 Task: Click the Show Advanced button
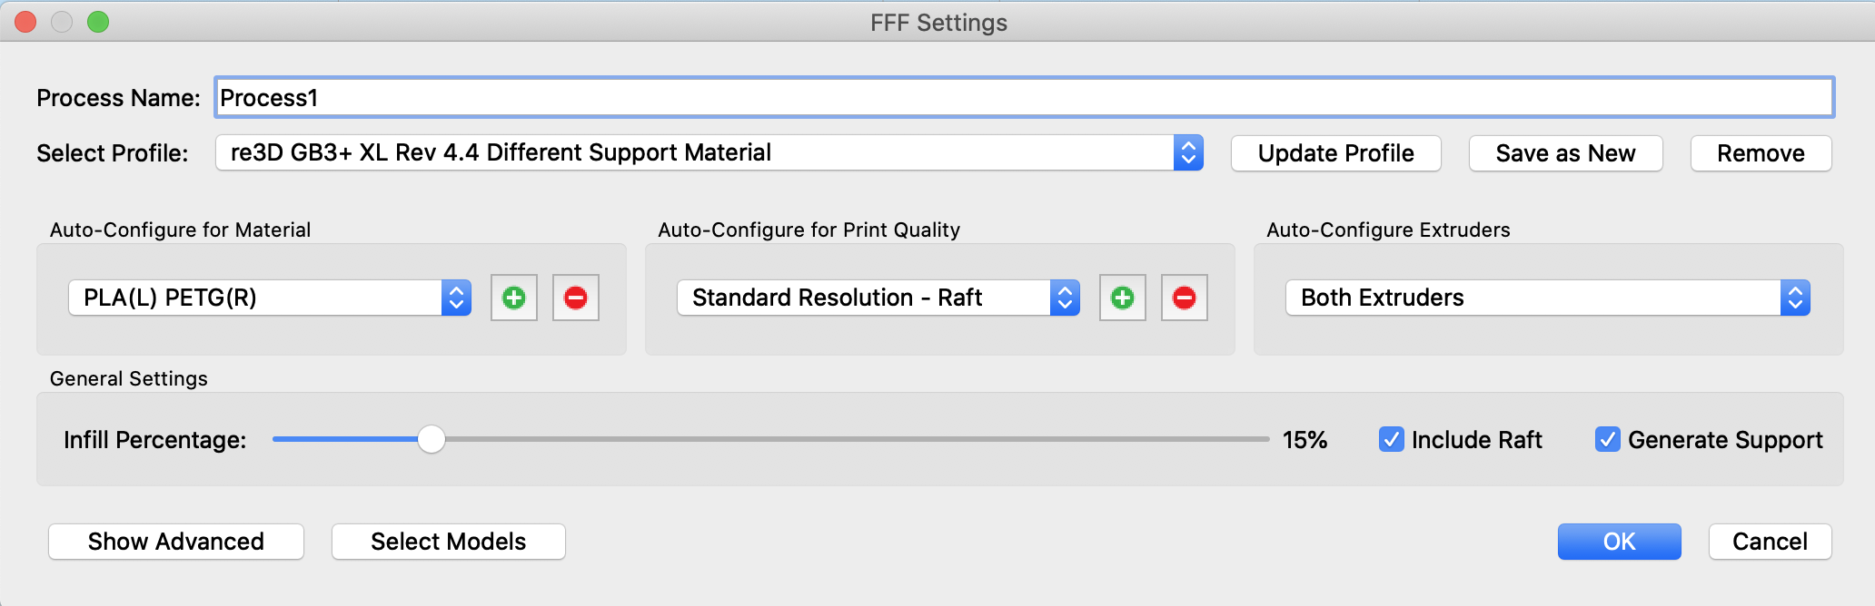pyautogui.click(x=176, y=542)
